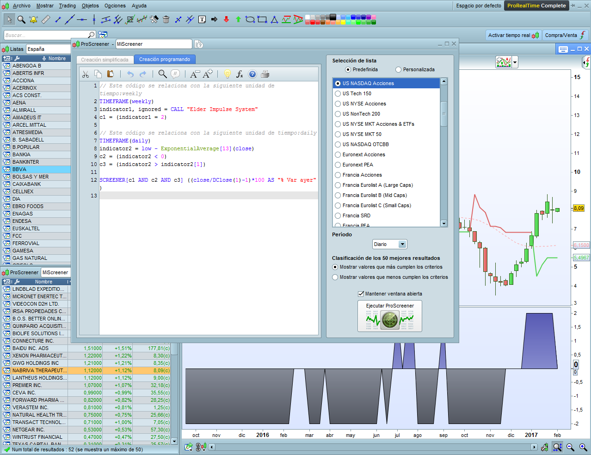Select Mostrar valores que menos cumplen criterios
591x455 pixels.
pyautogui.click(x=335, y=277)
